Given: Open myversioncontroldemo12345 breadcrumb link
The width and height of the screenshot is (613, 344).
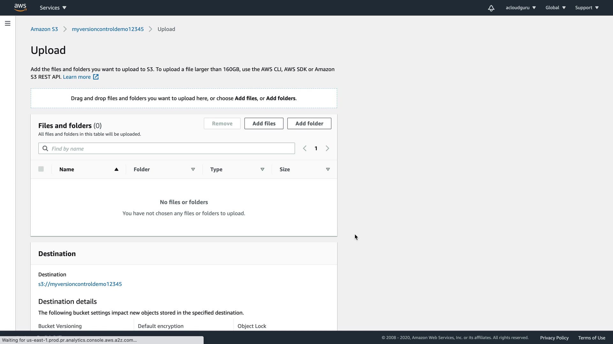Looking at the screenshot, I should (x=108, y=29).
